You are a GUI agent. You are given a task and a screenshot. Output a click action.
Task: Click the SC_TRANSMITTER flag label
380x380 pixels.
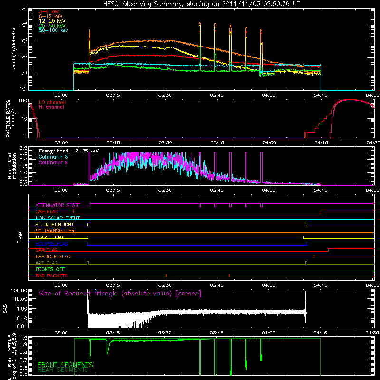(x=55, y=231)
